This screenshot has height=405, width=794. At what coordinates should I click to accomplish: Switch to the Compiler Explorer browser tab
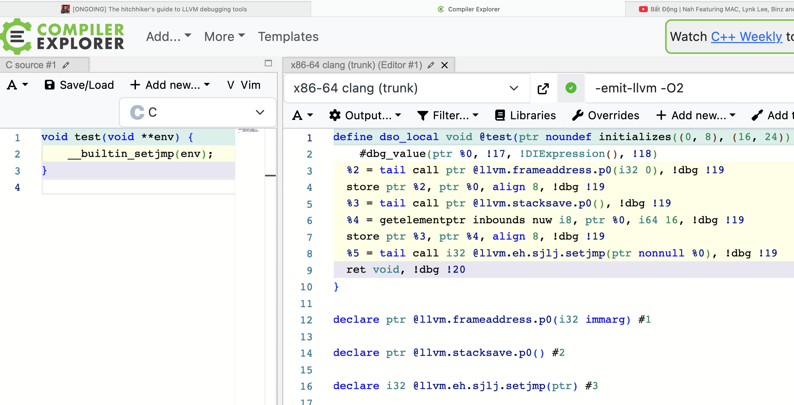click(468, 9)
